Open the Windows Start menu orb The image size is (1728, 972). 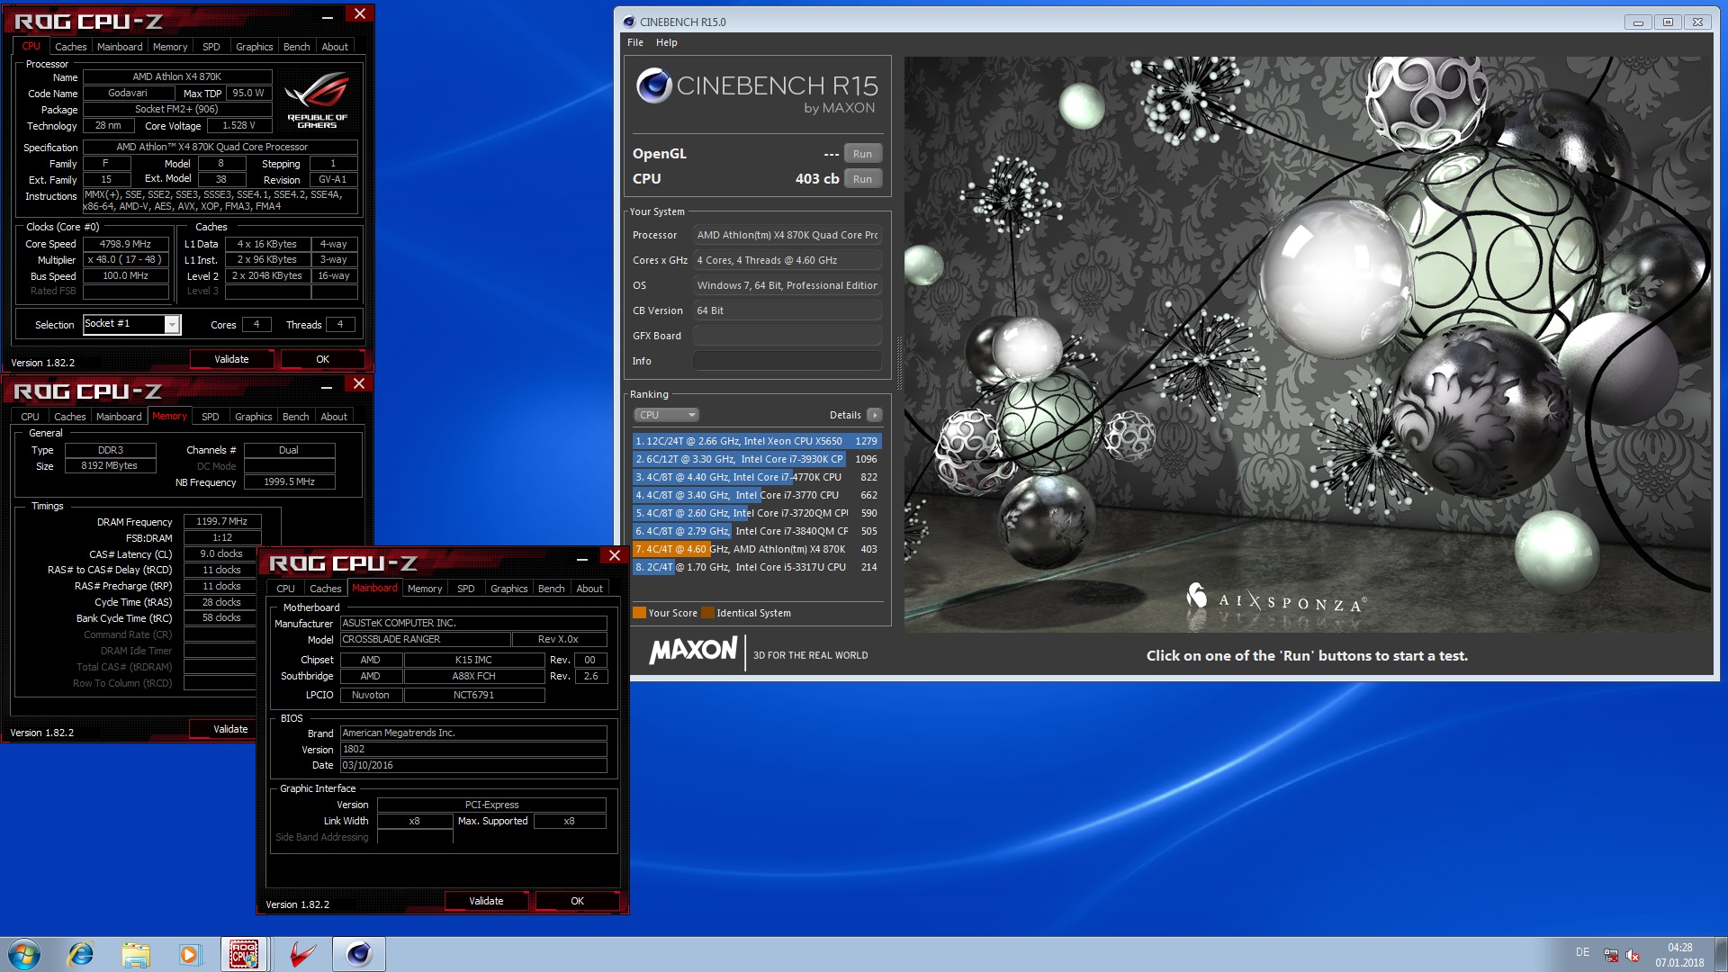coord(24,954)
